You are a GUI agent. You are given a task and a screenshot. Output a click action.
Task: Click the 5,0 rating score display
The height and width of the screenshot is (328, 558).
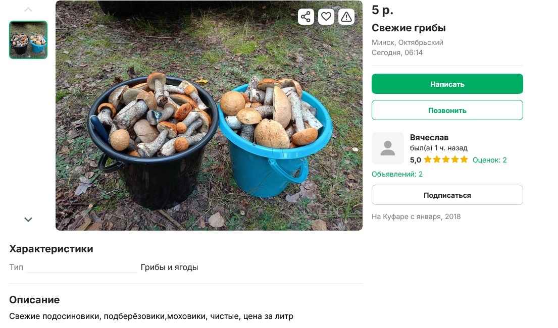[x=415, y=159]
